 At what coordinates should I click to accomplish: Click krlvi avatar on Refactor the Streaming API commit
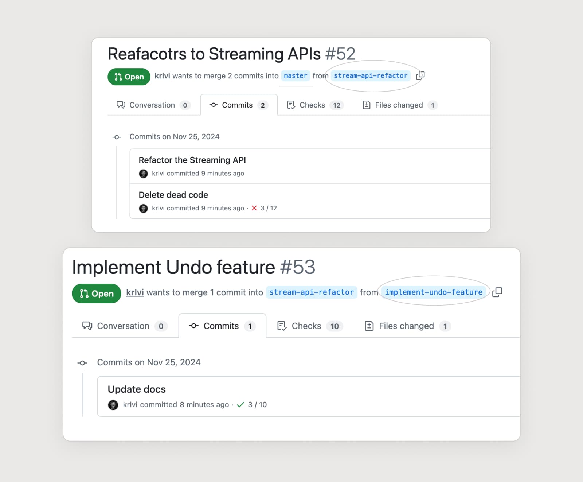144,174
